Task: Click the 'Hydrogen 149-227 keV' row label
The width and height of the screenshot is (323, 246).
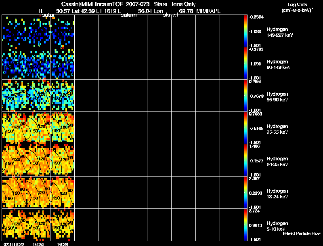Action: coord(279,32)
